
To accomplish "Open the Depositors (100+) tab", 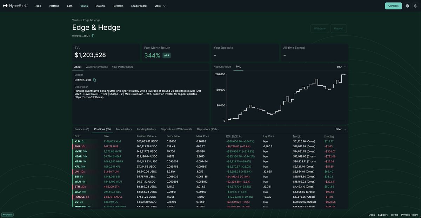I will [x=208, y=129].
